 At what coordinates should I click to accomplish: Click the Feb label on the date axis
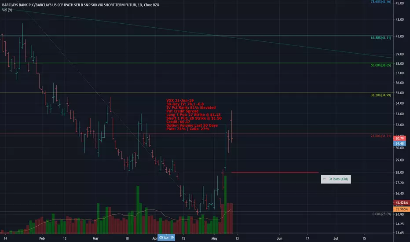coord(42,238)
